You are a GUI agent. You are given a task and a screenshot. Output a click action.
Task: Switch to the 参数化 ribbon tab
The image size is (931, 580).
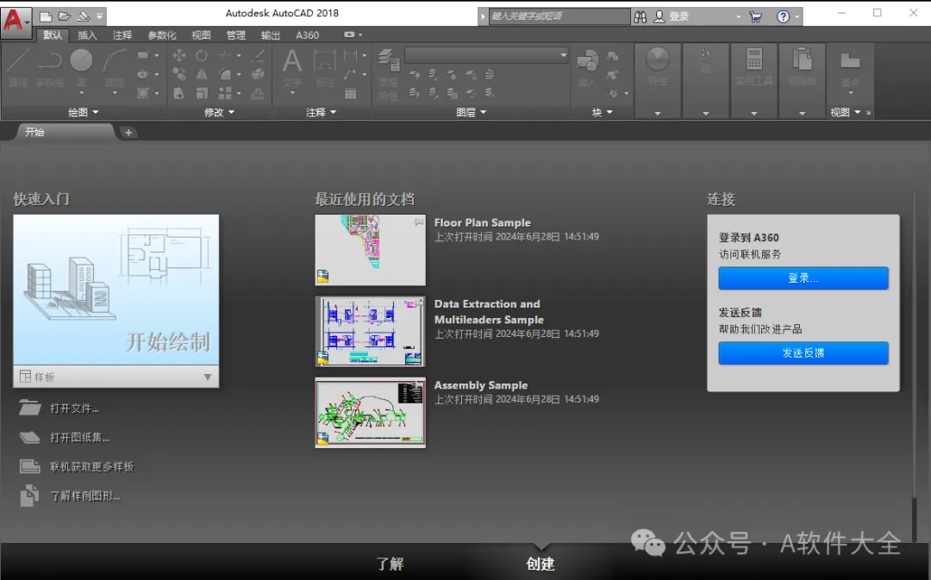tap(161, 35)
